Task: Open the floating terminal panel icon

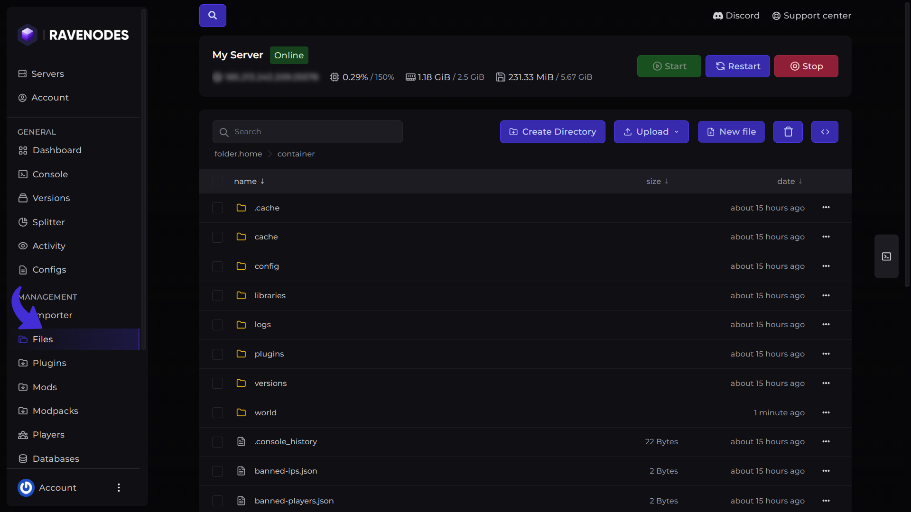Action: pyautogui.click(x=886, y=256)
